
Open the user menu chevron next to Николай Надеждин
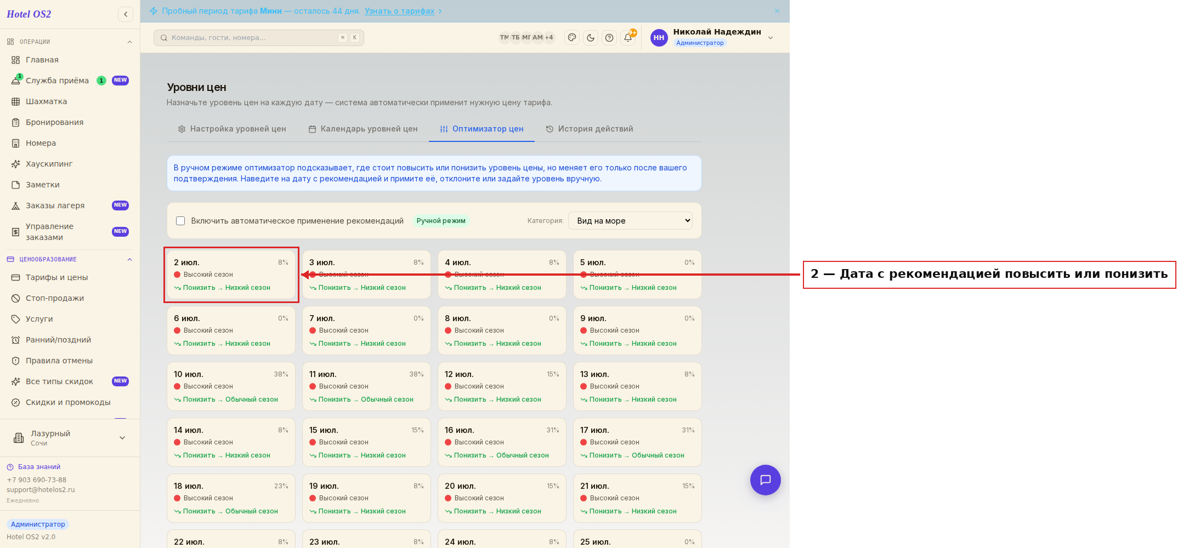tap(771, 38)
